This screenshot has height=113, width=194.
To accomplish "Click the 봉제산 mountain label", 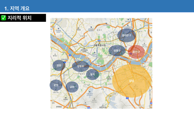I will click(55, 56).
